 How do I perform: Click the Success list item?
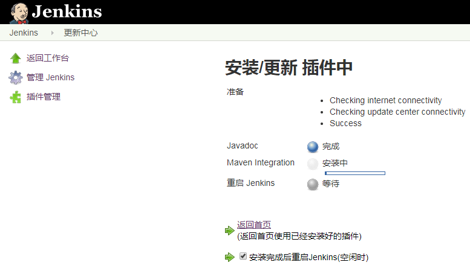pyautogui.click(x=345, y=123)
